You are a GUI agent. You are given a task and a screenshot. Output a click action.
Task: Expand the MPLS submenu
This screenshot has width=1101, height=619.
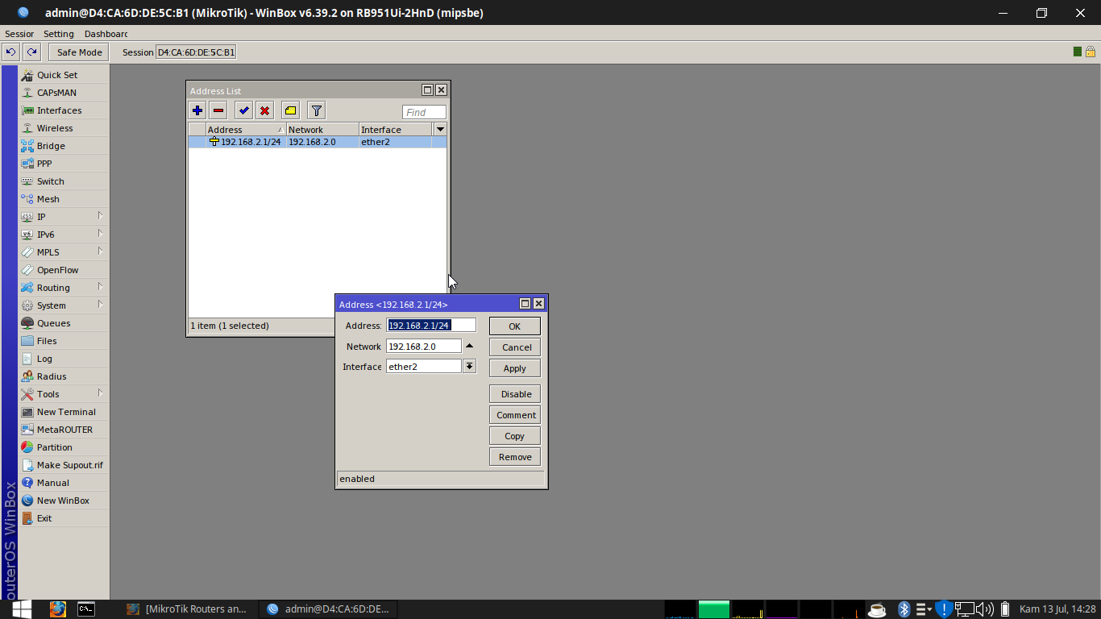coord(64,252)
